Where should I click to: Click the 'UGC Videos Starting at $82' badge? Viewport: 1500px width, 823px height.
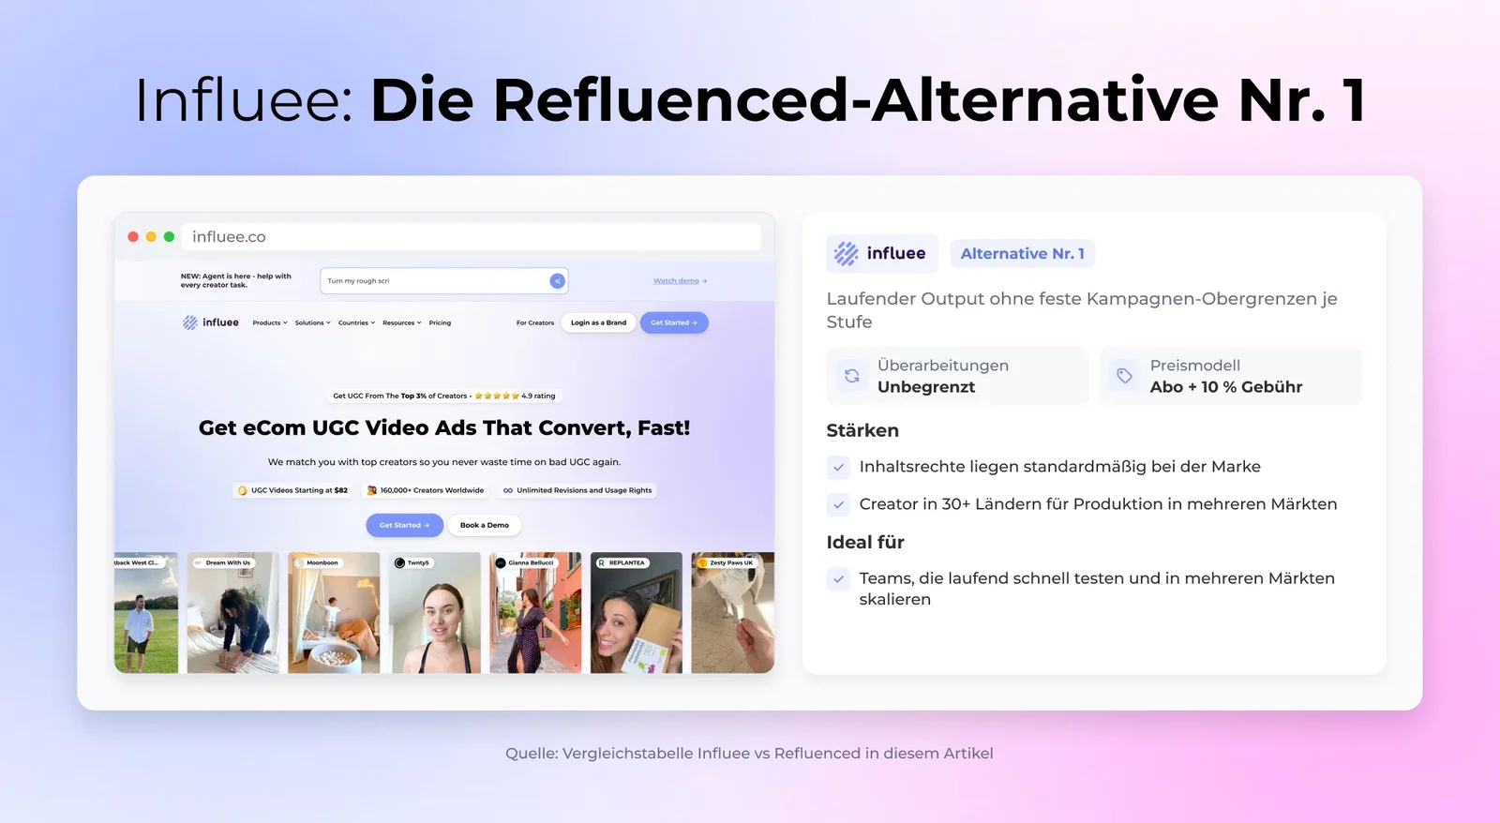pyautogui.click(x=292, y=490)
